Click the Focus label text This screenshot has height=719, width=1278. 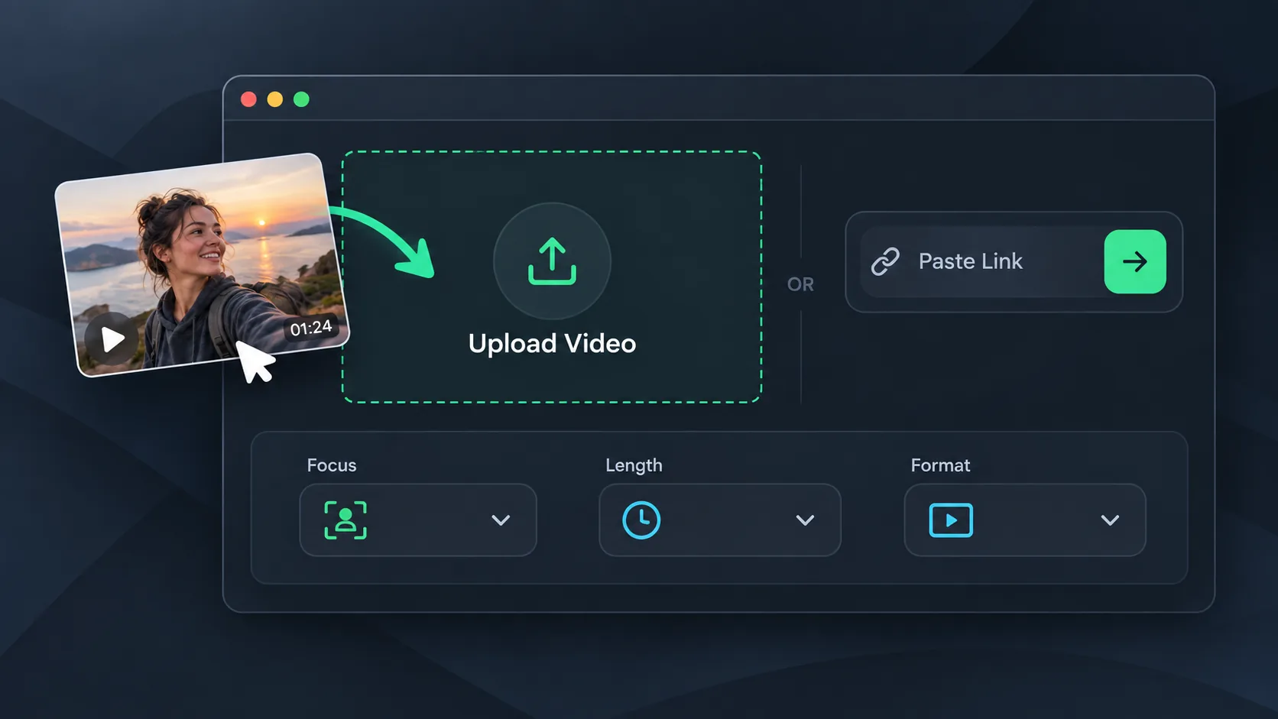pos(332,465)
